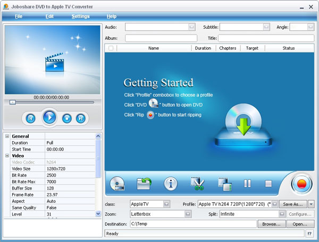This screenshot has width=319, height=242.
Task: Open the File menu
Action: point(19,16)
